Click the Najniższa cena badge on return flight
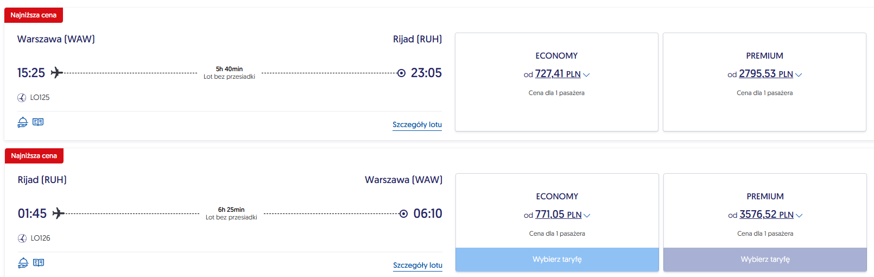 (x=34, y=156)
